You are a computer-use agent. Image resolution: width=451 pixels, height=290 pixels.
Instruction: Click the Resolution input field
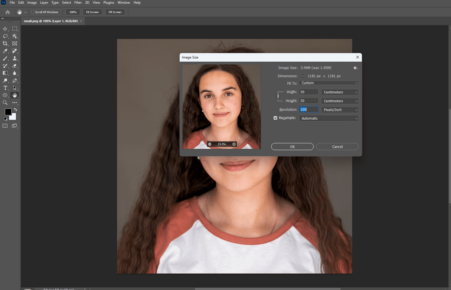coord(309,110)
